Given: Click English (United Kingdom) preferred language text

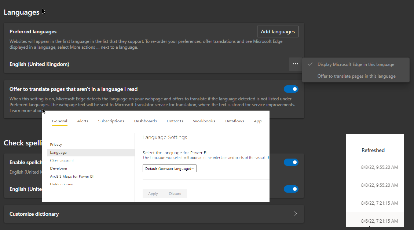Looking at the screenshot, I should (39, 64).
